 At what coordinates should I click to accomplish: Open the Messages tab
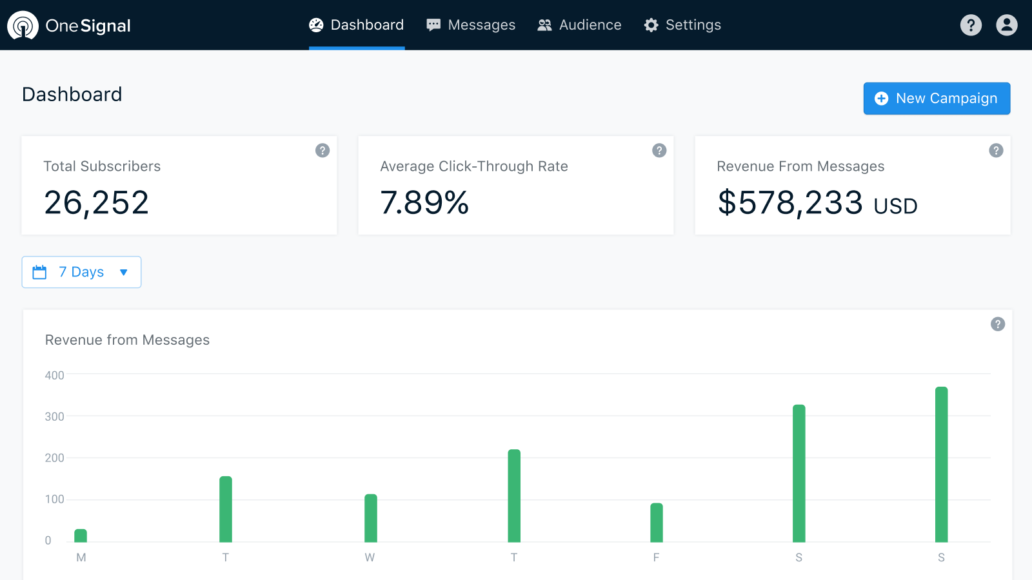click(471, 25)
